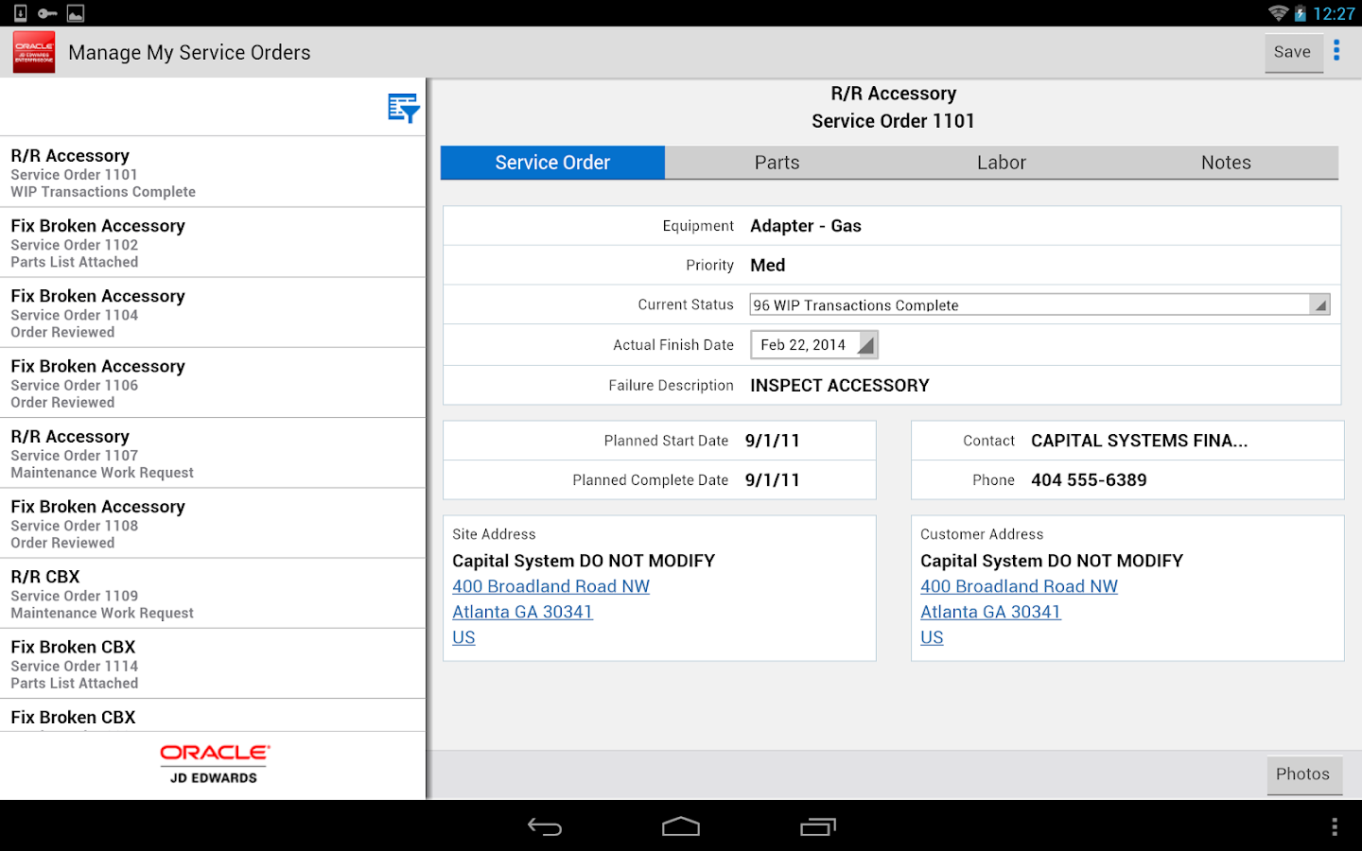This screenshot has width=1362, height=851.
Task: Tap the bottom-right navigation bar menu dots
Action: point(1334,827)
